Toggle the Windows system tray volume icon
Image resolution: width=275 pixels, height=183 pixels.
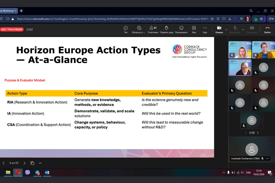pos(234,173)
